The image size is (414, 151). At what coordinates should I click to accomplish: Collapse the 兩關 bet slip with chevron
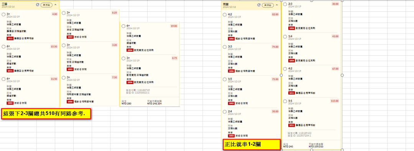pos(276,5)
